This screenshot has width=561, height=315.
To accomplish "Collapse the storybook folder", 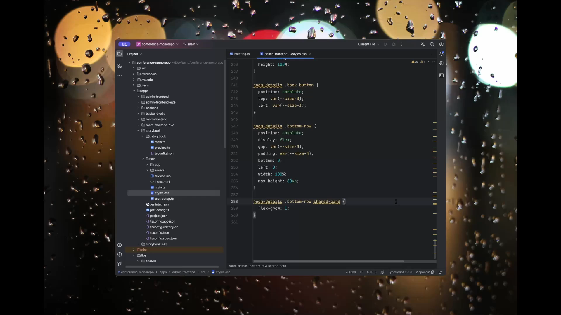I will click(138, 131).
